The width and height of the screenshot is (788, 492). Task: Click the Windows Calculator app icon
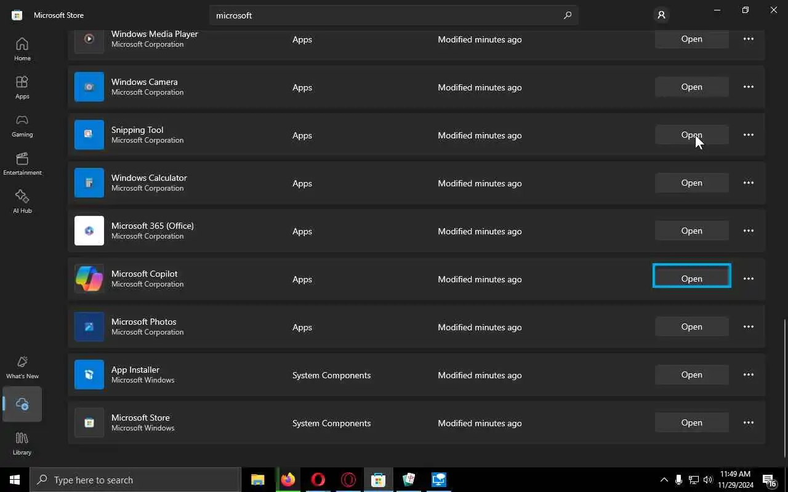[x=89, y=183]
